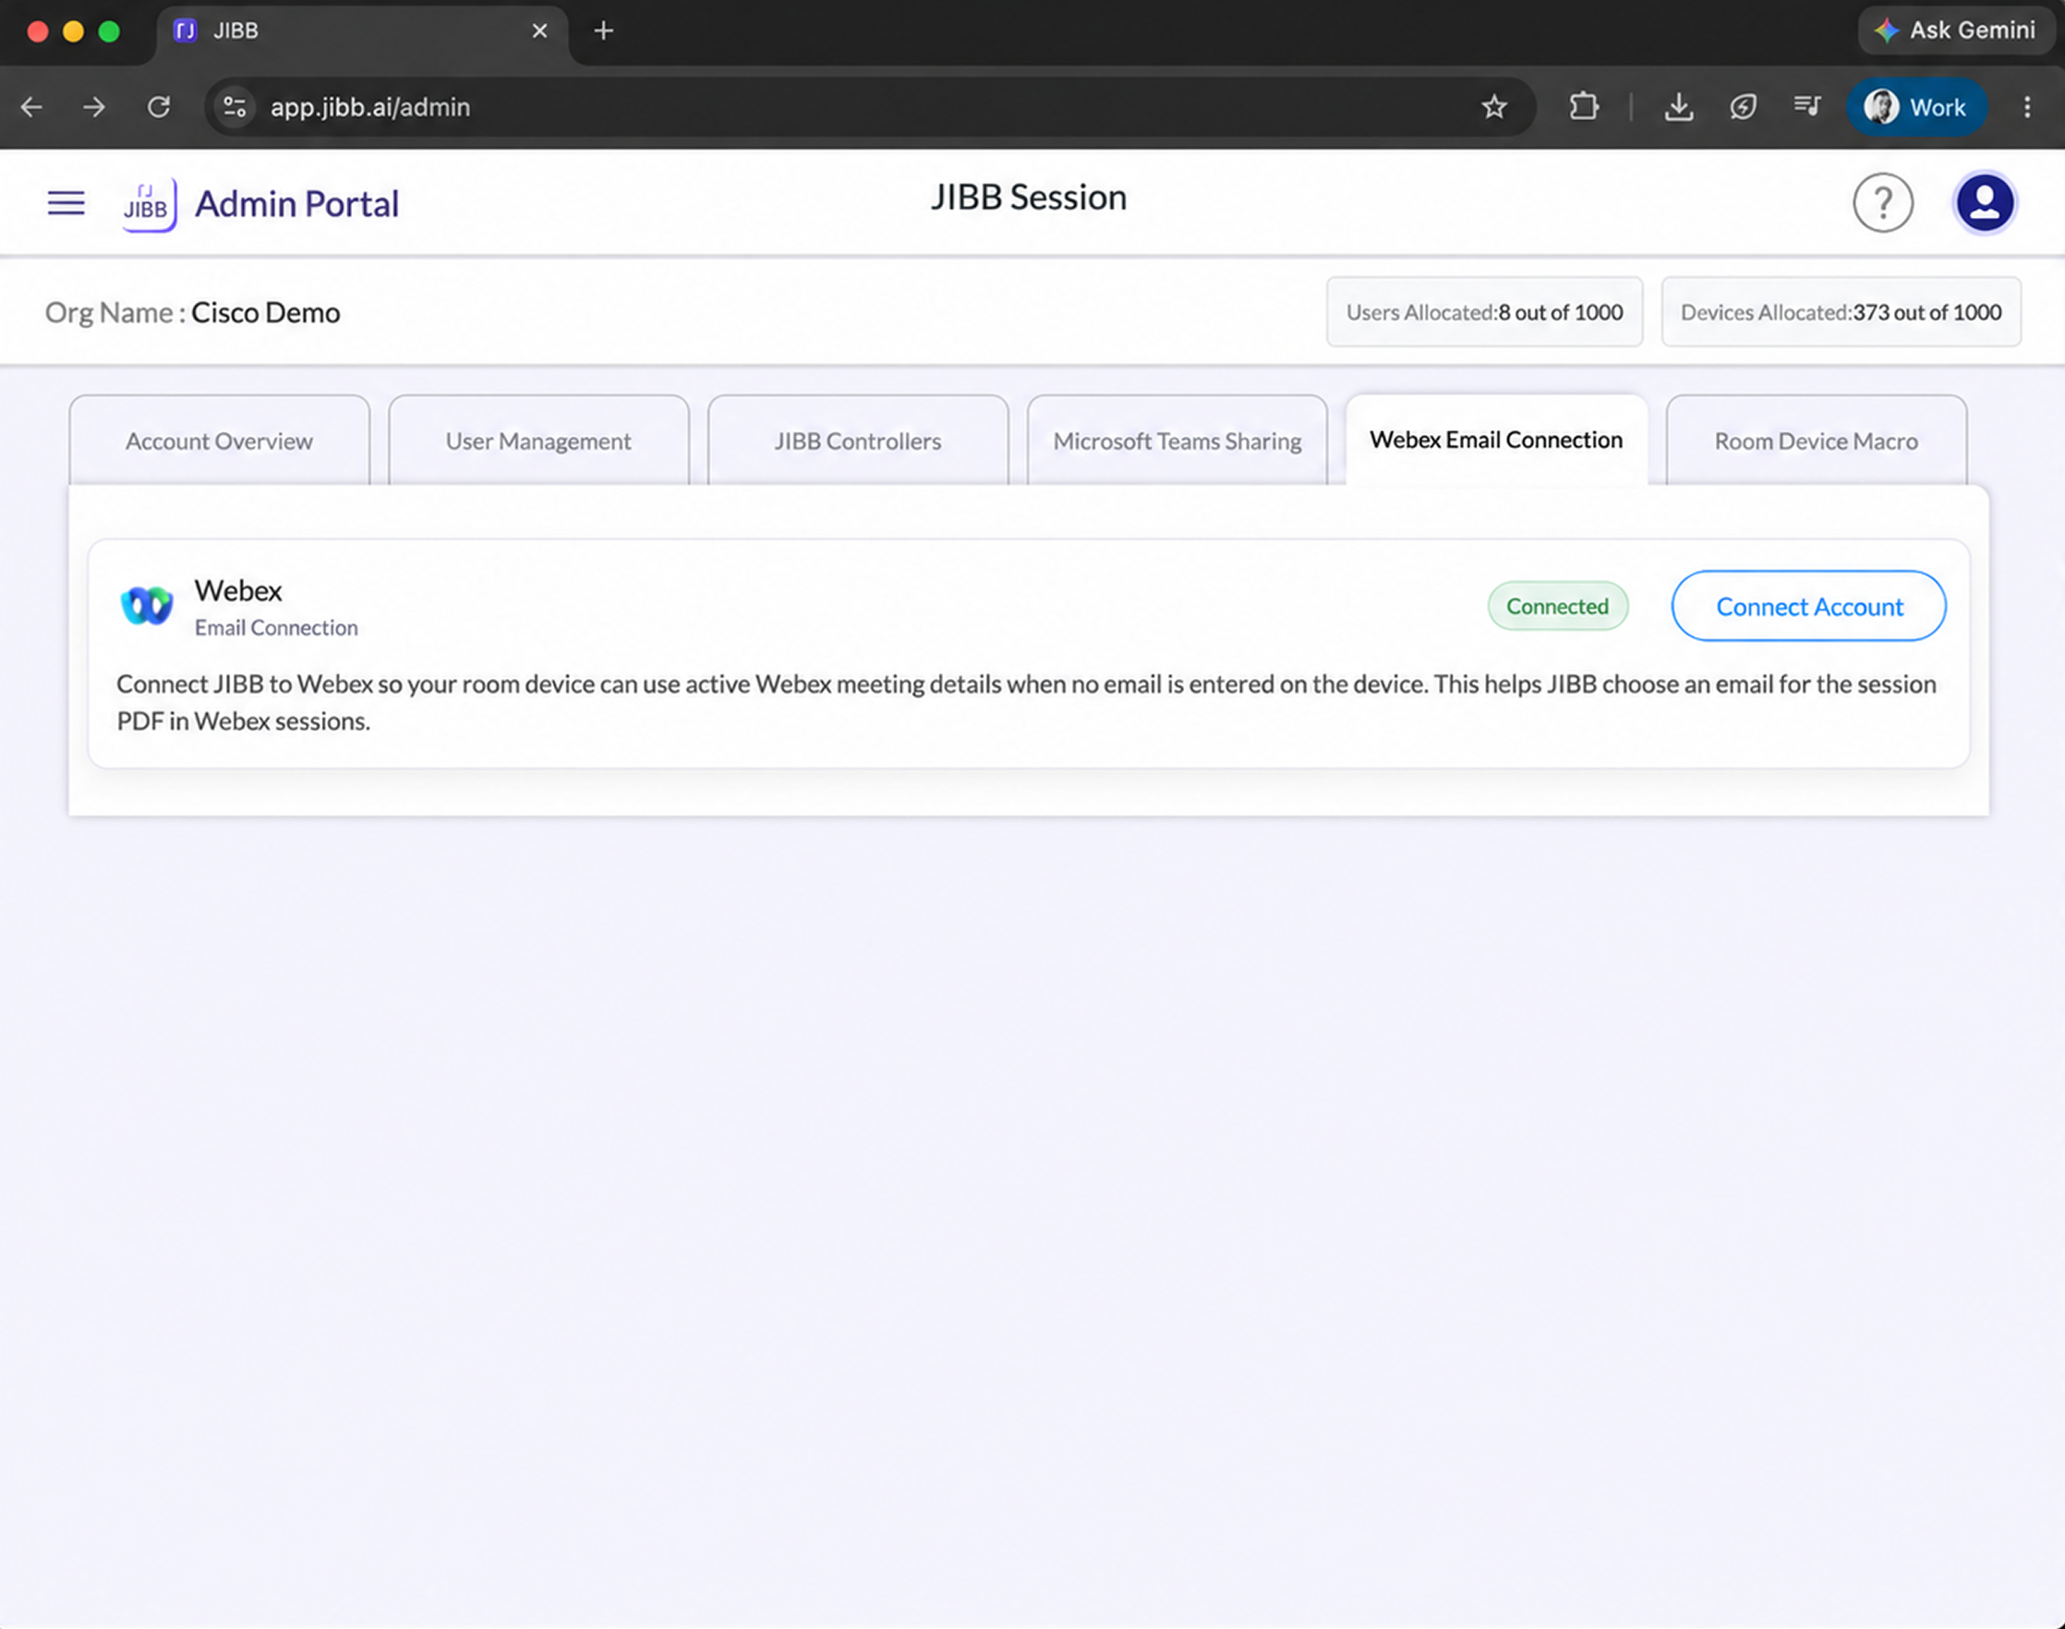Open a new browser tab
This screenshot has height=1629, width=2065.
click(x=603, y=30)
